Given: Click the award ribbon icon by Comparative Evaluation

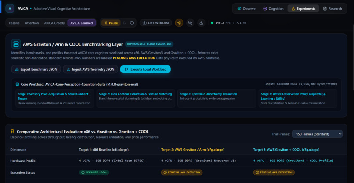Looking at the screenshot, I should coord(12,132).
